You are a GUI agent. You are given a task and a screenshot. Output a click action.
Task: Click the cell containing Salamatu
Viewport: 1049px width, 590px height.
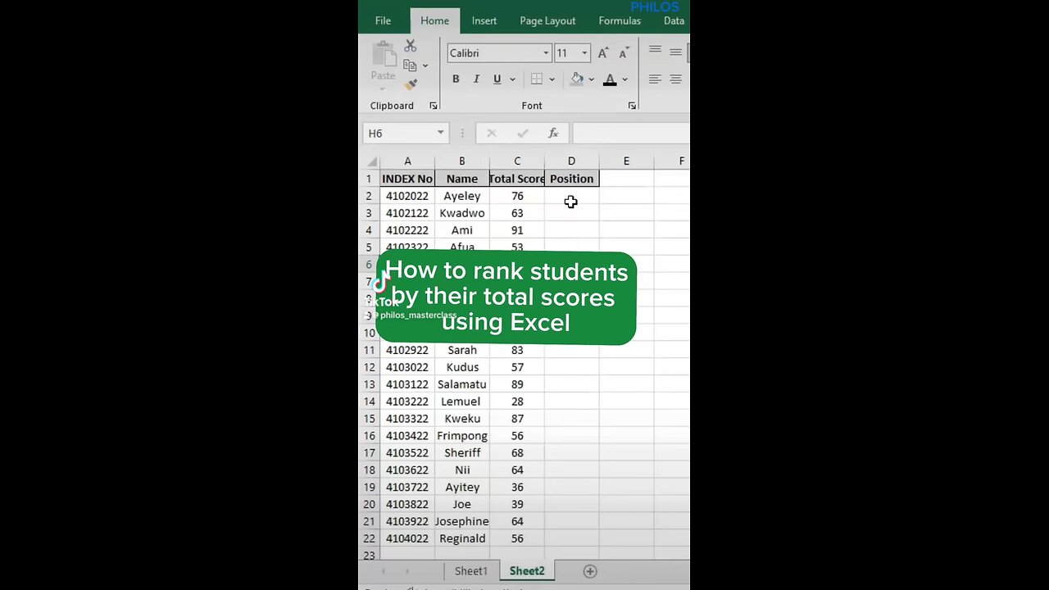[x=462, y=384]
